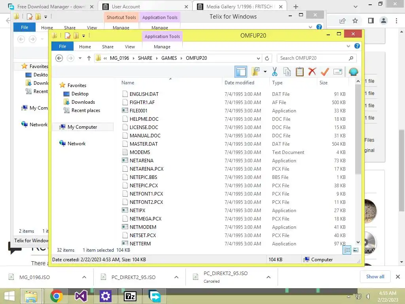Select the FIGHTR1.AF file
This screenshot has width=405, height=304.
pos(142,103)
